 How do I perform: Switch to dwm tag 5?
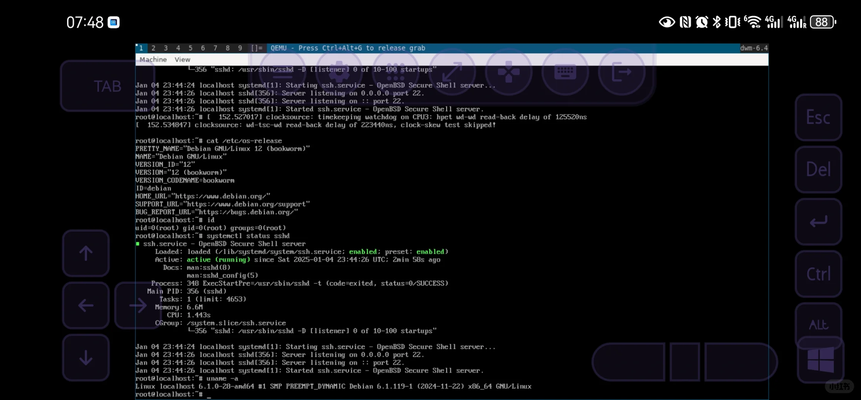[190, 48]
